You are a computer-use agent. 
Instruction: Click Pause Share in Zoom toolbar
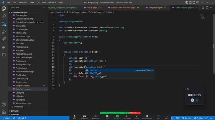coord(127,117)
